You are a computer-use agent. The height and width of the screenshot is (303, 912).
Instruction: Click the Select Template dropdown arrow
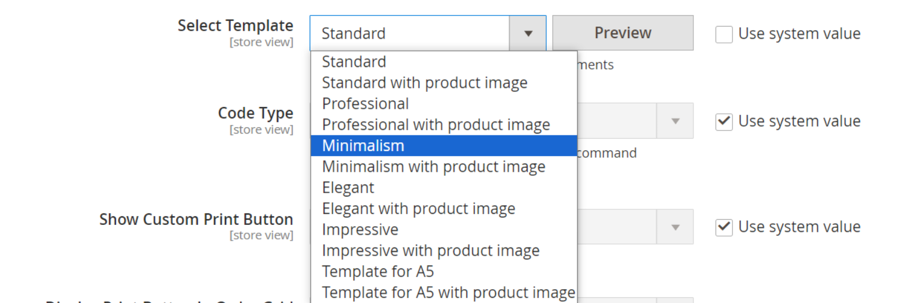[528, 34]
